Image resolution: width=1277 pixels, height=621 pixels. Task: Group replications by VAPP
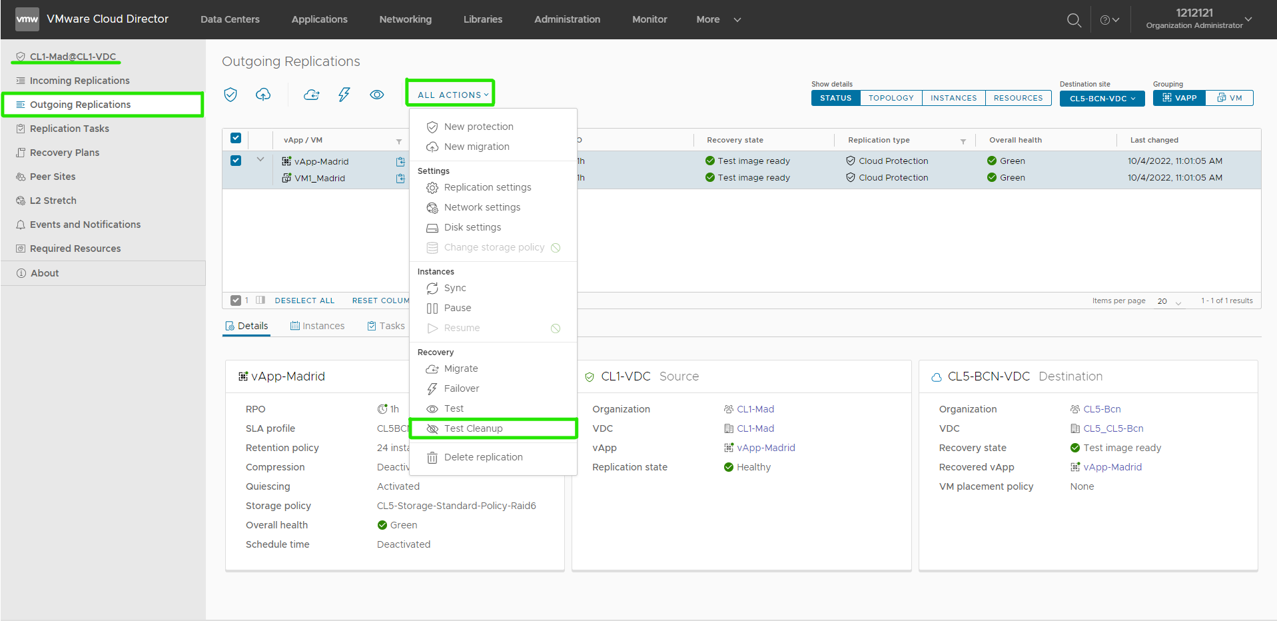point(1179,98)
